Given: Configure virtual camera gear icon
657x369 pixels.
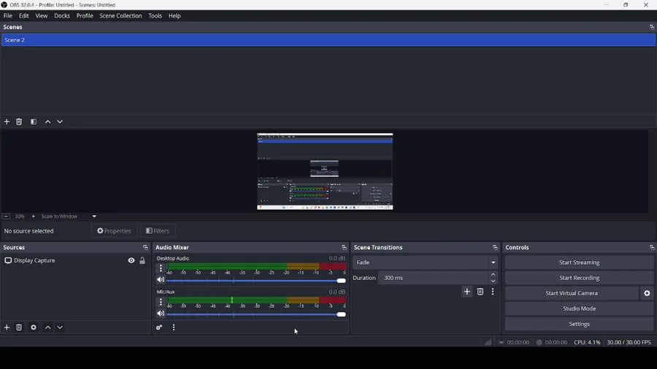Looking at the screenshot, I should click(x=647, y=293).
